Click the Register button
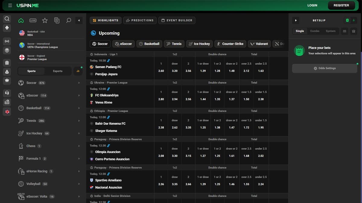 tap(341, 5)
